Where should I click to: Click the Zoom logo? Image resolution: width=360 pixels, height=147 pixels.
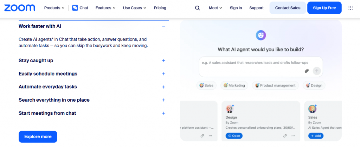(x=20, y=8)
